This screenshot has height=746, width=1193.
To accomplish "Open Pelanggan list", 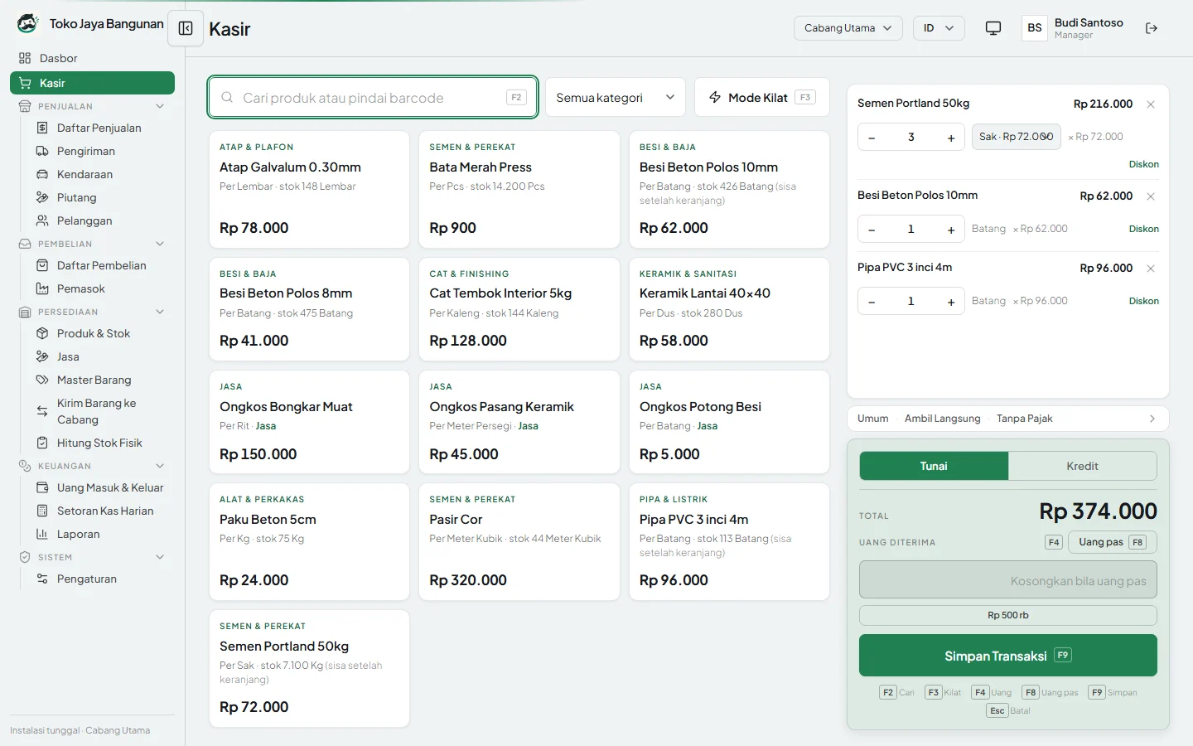I will click(x=99, y=220).
